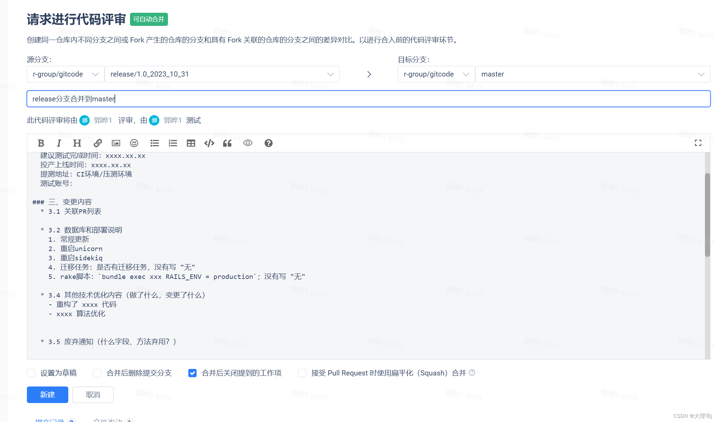Open the emoji picker smiley icon

click(x=134, y=143)
